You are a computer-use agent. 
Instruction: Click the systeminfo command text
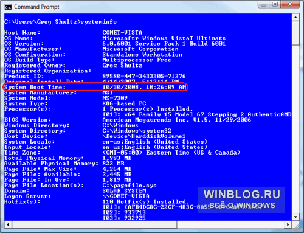pyautogui.click(x=98, y=22)
